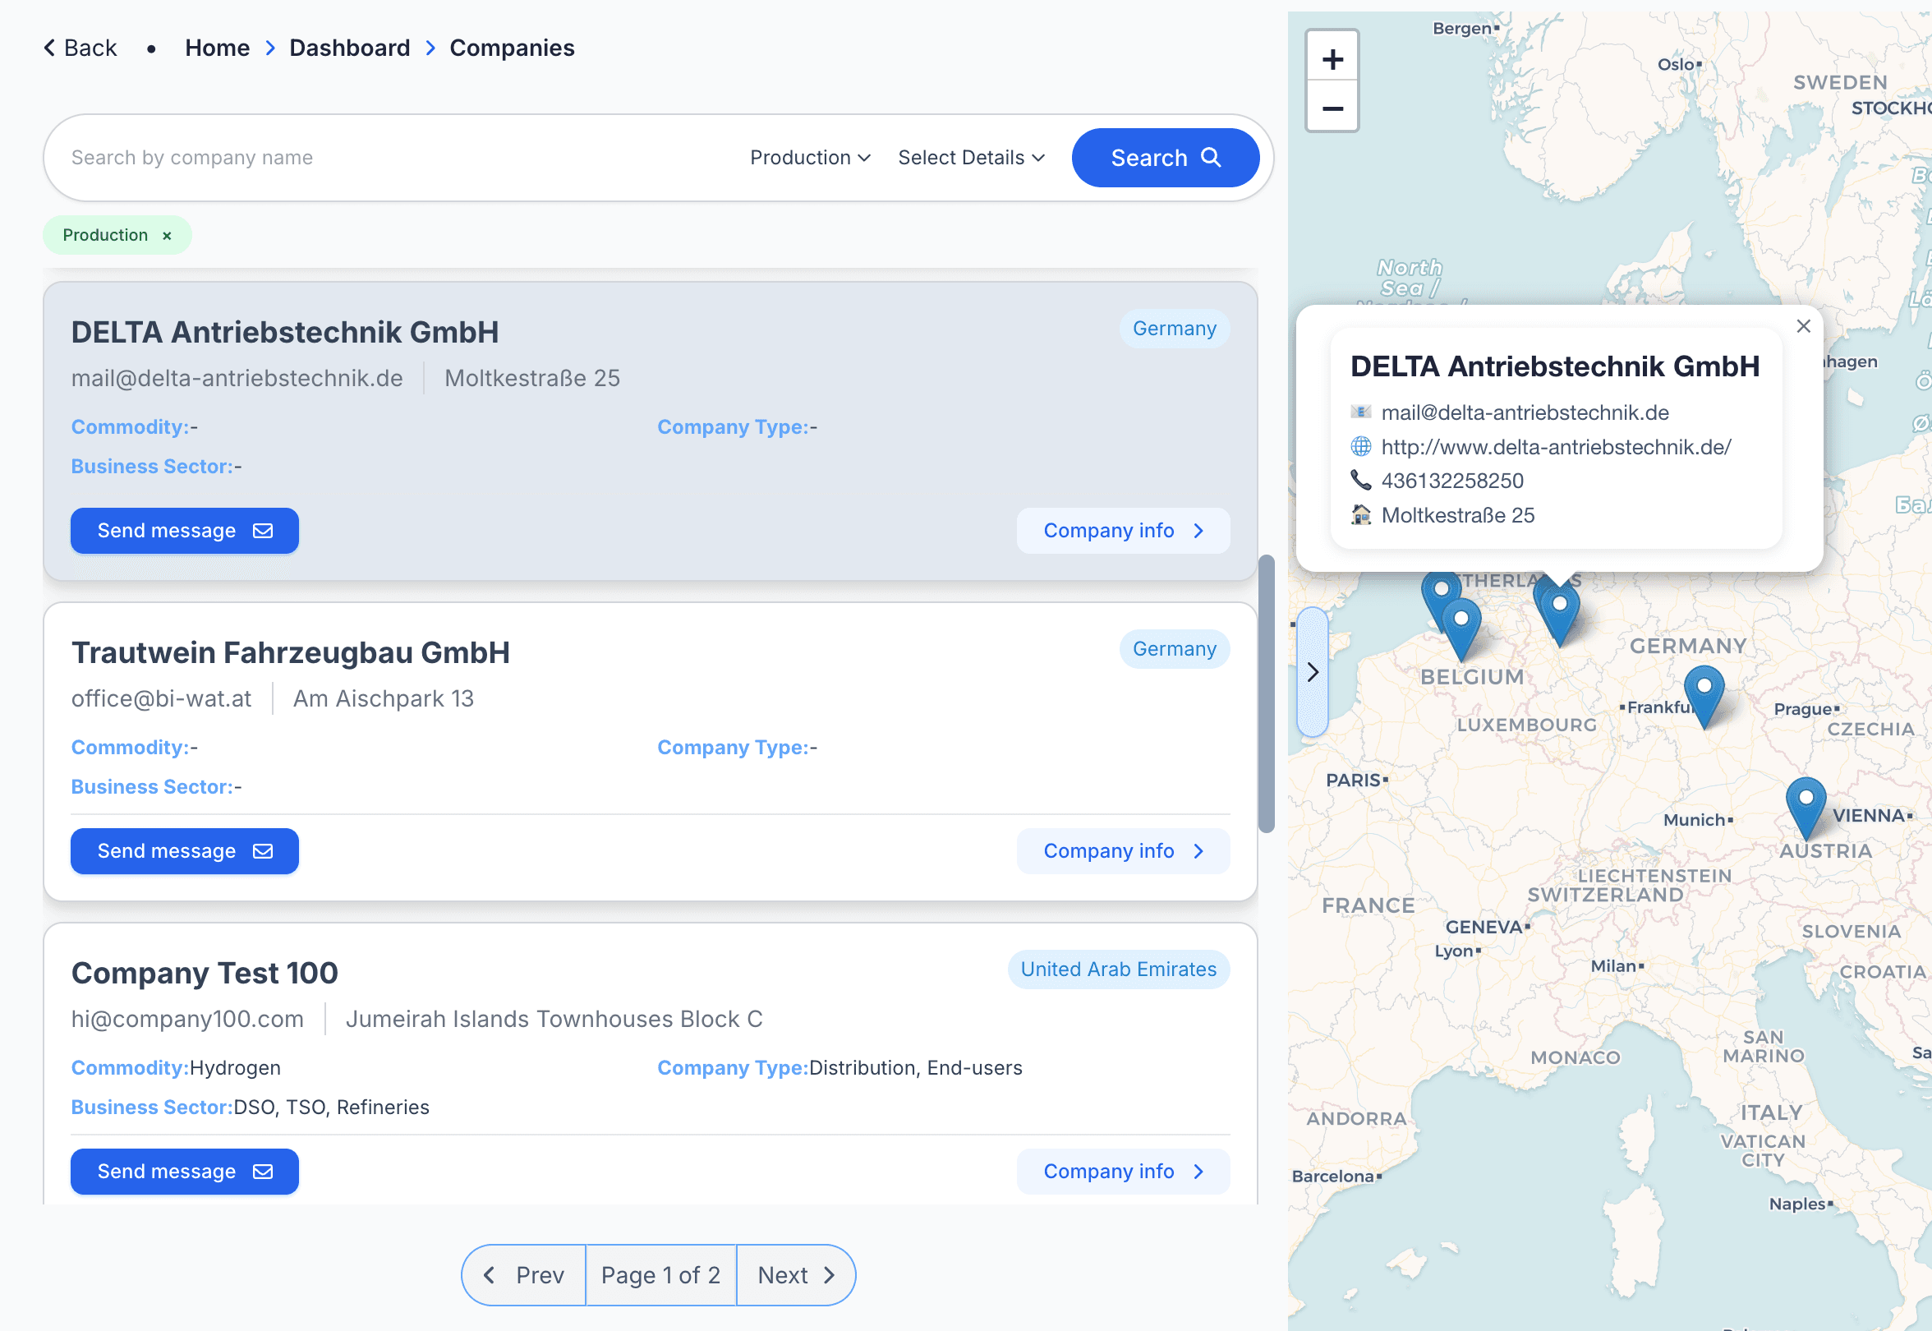Click Company Type Distribution, End-users value

[916, 1067]
